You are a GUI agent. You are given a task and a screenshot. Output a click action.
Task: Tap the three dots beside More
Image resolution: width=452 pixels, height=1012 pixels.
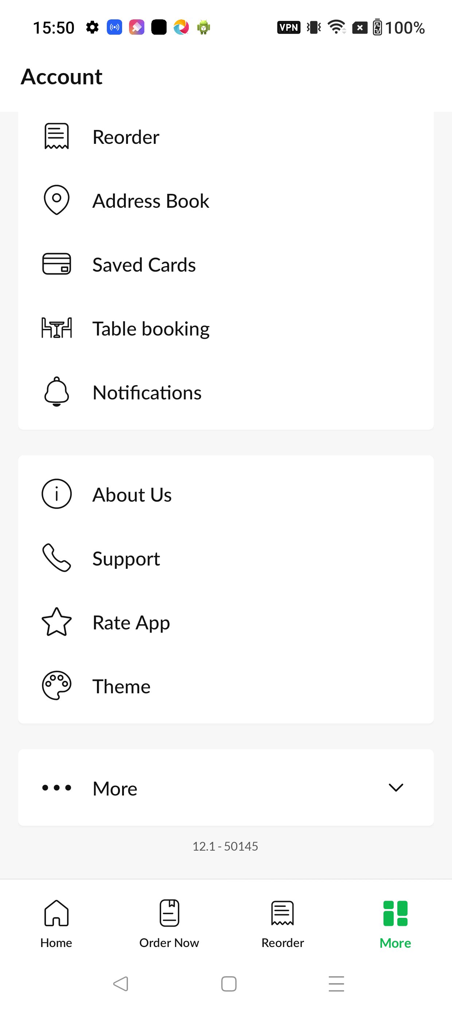click(56, 787)
